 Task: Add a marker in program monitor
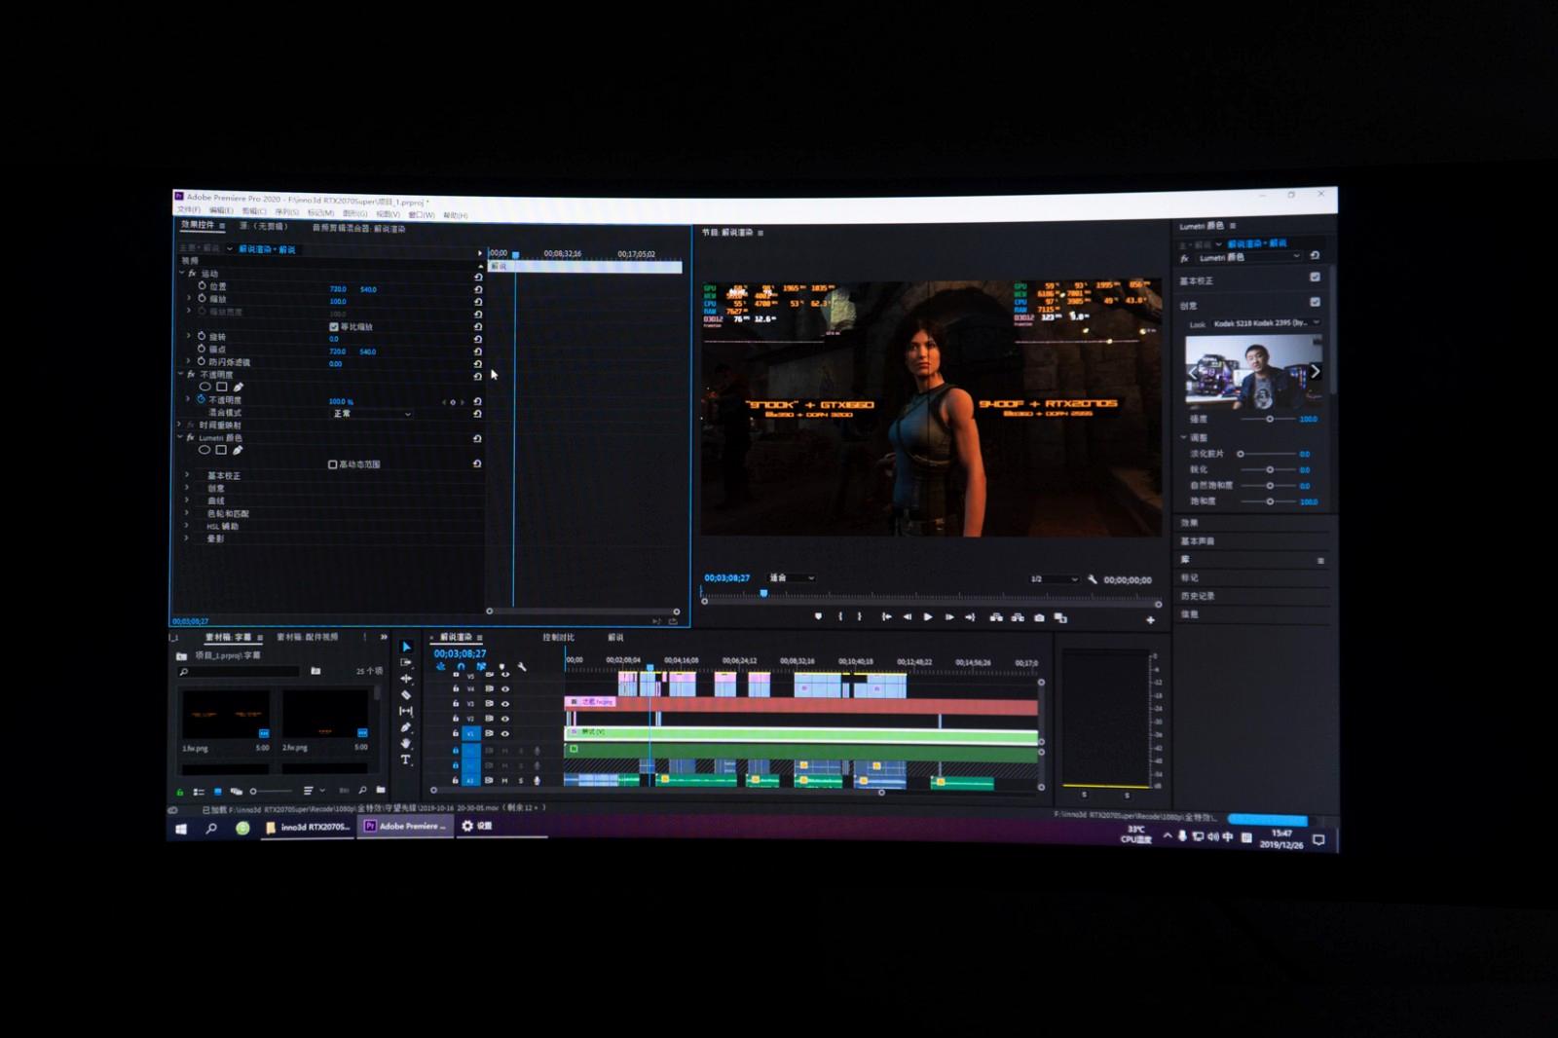point(818,616)
